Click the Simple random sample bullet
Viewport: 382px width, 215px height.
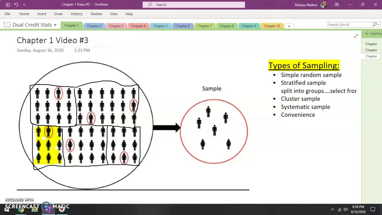(x=311, y=75)
